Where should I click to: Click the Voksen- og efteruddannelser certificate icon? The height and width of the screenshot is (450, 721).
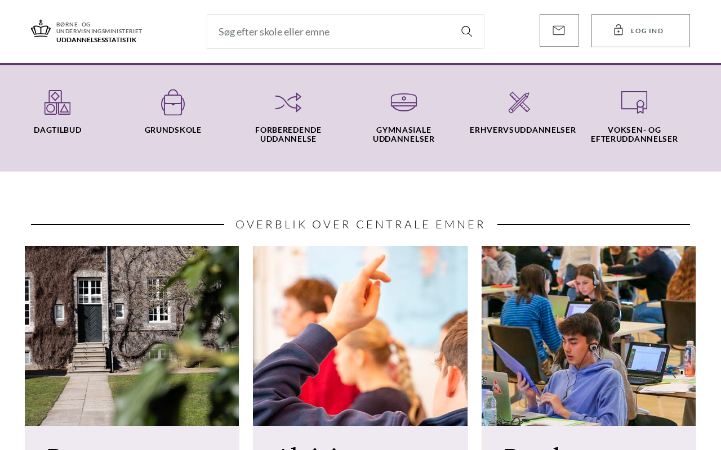click(x=634, y=102)
